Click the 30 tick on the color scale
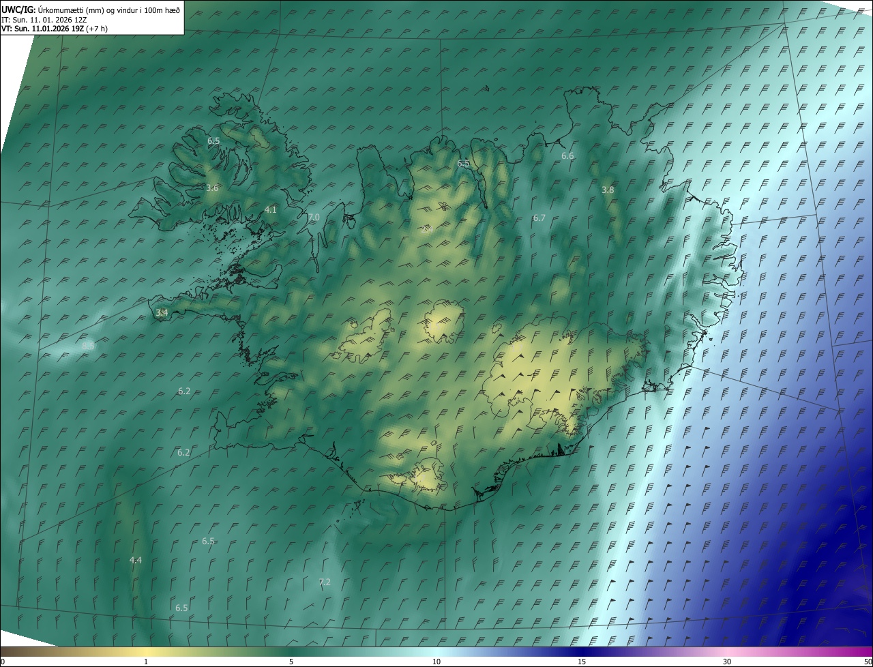This screenshot has height=667, width=873. coord(727,662)
